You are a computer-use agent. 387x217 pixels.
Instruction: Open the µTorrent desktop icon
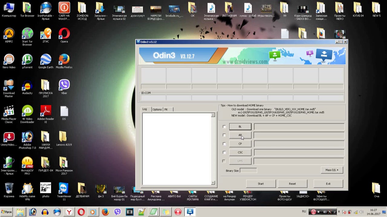pos(27,60)
